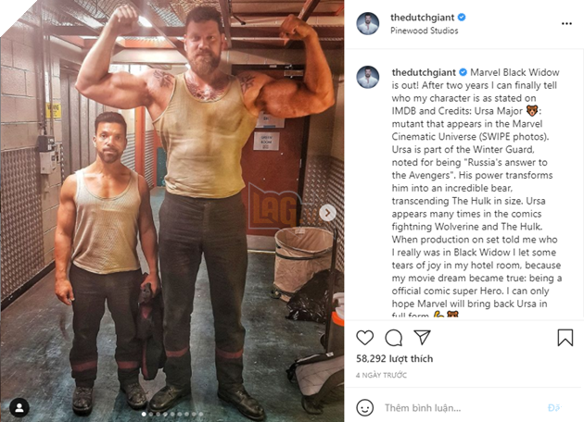Click the Thêm bình luận comment field
The height and width of the screenshot is (422, 584).
coord(462,408)
